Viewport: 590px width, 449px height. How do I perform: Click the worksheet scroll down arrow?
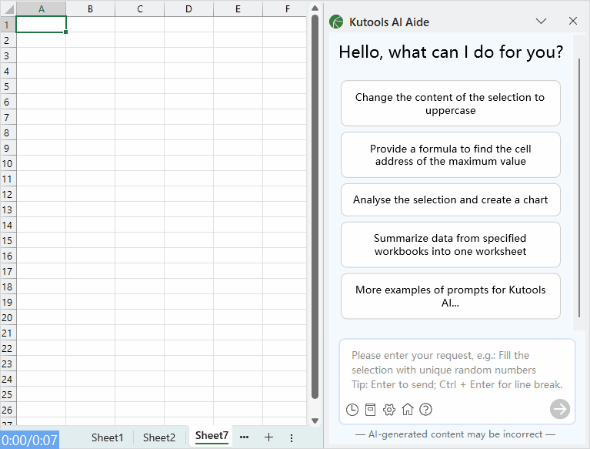pyautogui.click(x=315, y=421)
